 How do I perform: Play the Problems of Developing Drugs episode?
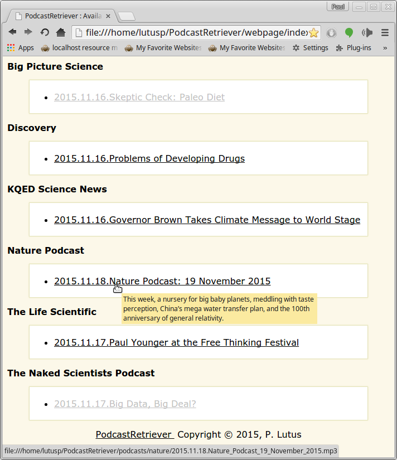coord(149,158)
